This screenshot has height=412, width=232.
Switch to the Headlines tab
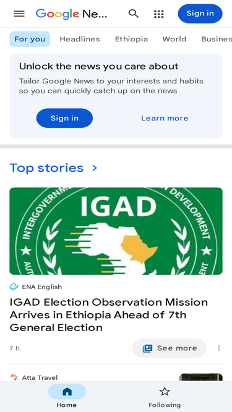tap(80, 39)
